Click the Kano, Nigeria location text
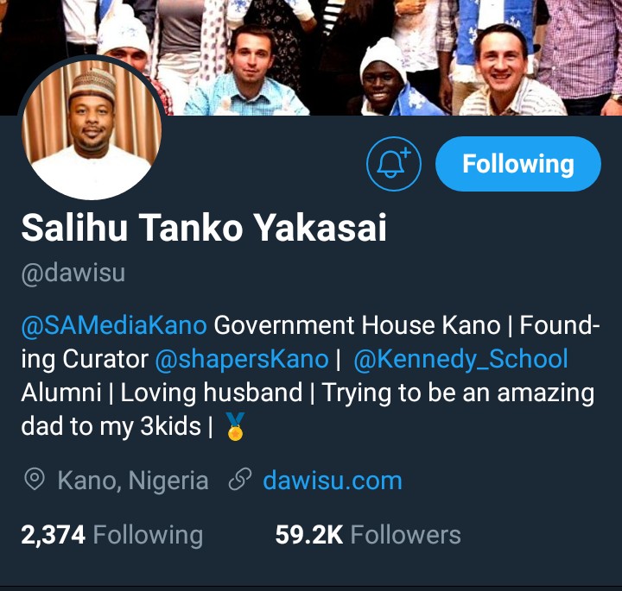 click(x=133, y=481)
